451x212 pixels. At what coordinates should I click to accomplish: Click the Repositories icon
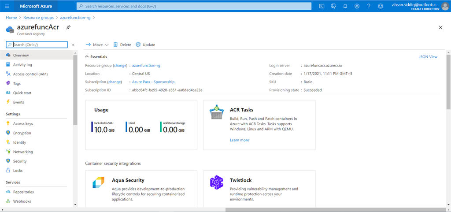pyautogui.click(x=8, y=192)
